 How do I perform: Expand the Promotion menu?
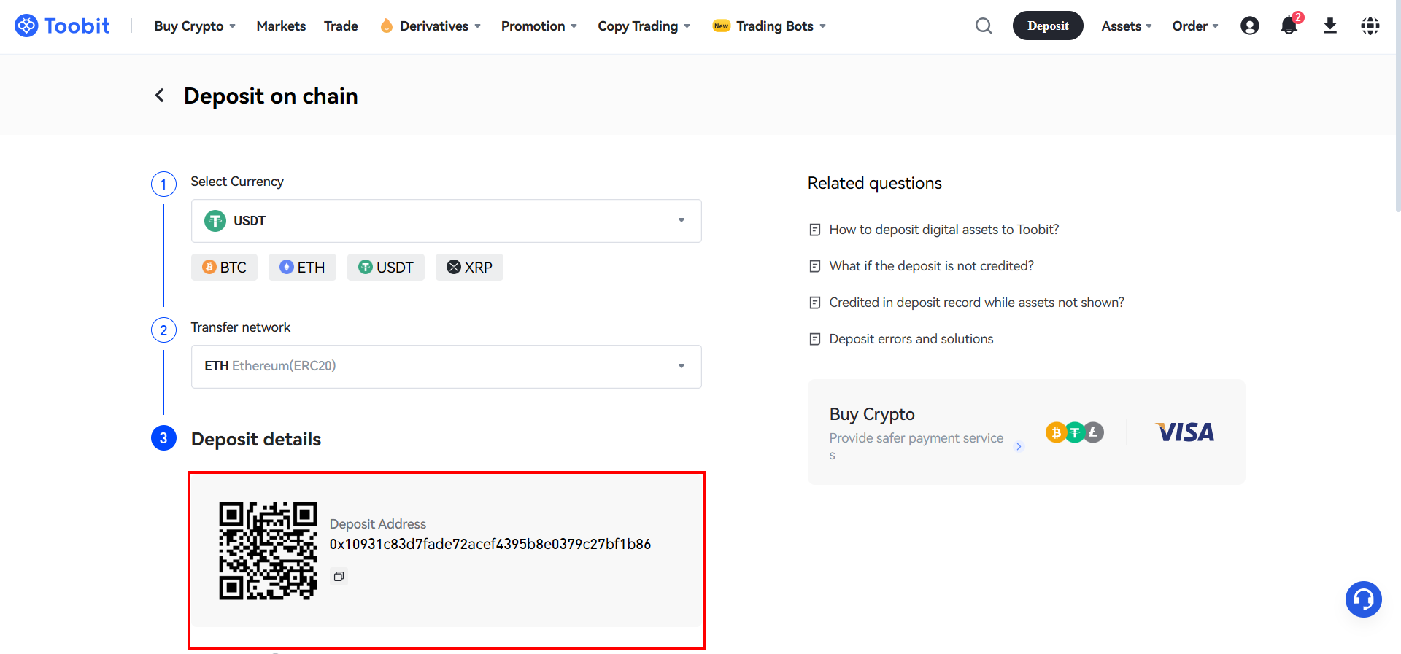pos(539,26)
